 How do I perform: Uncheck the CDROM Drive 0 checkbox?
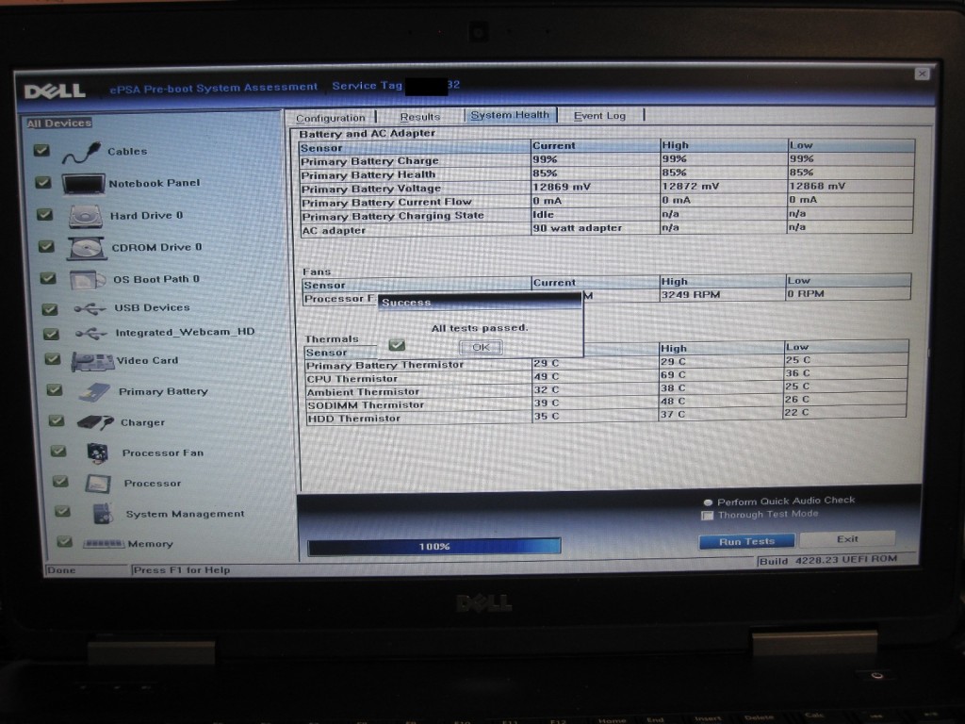(46, 246)
